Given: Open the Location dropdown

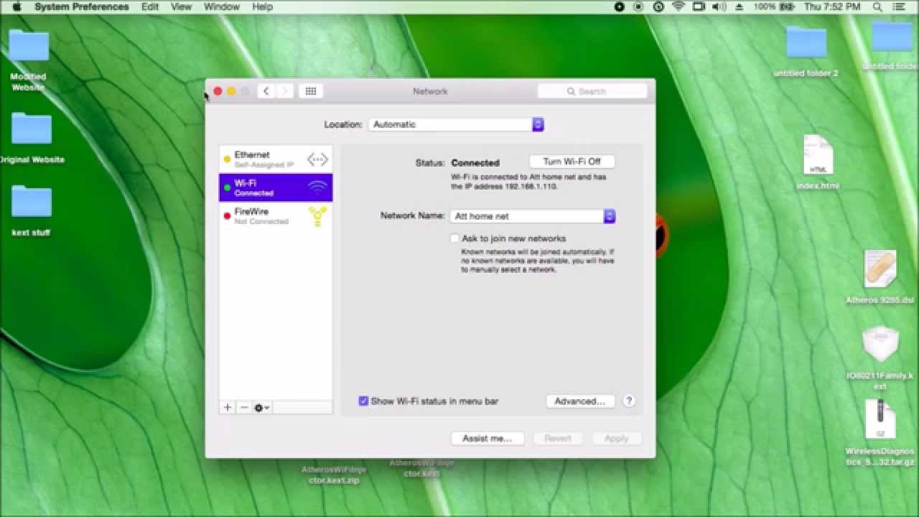Looking at the screenshot, I should [x=457, y=124].
